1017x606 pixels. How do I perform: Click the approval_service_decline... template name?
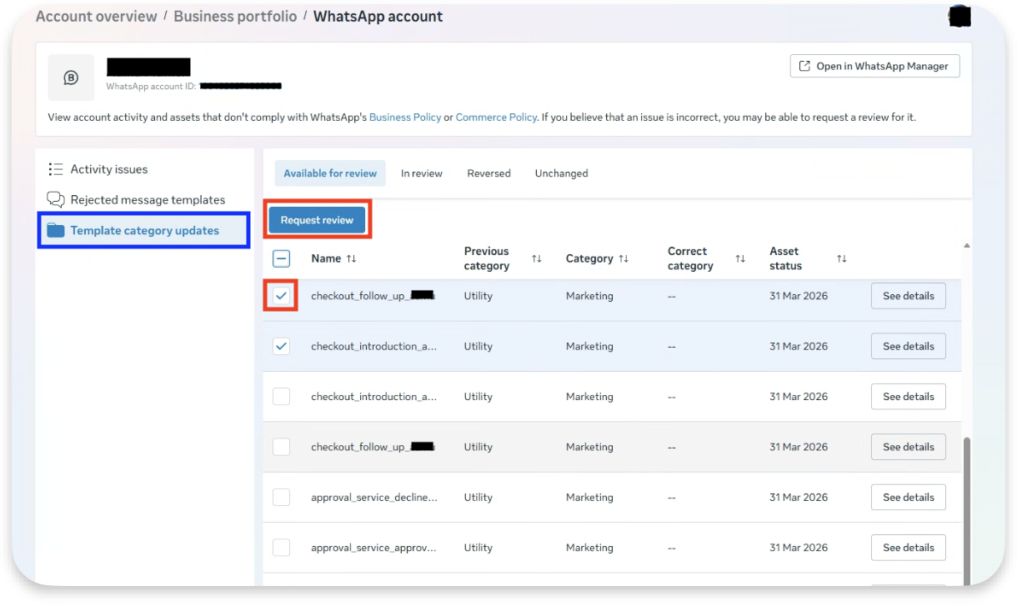(x=374, y=497)
